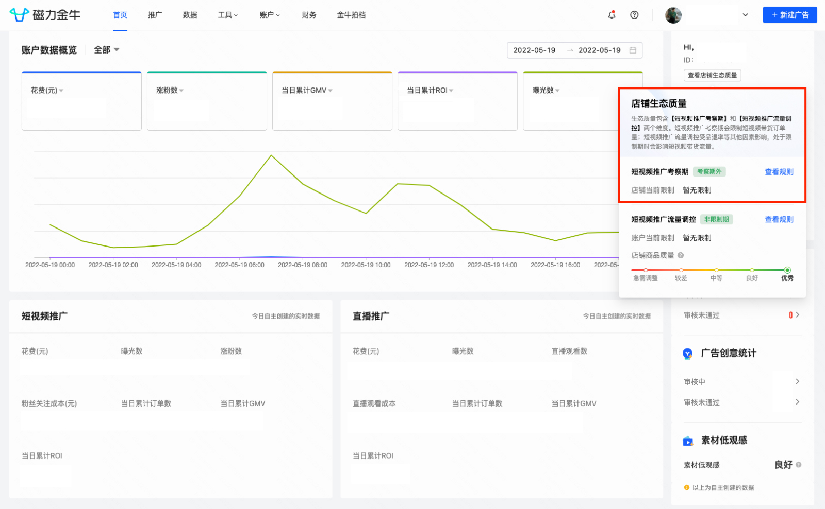Open the help question mark icon
This screenshot has width=825, height=509.
click(634, 15)
